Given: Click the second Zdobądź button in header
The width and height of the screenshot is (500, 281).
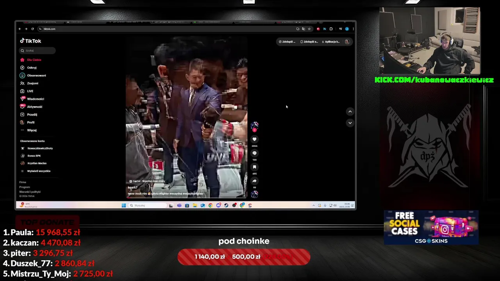Looking at the screenshot, I should click(x=309, y=41).
